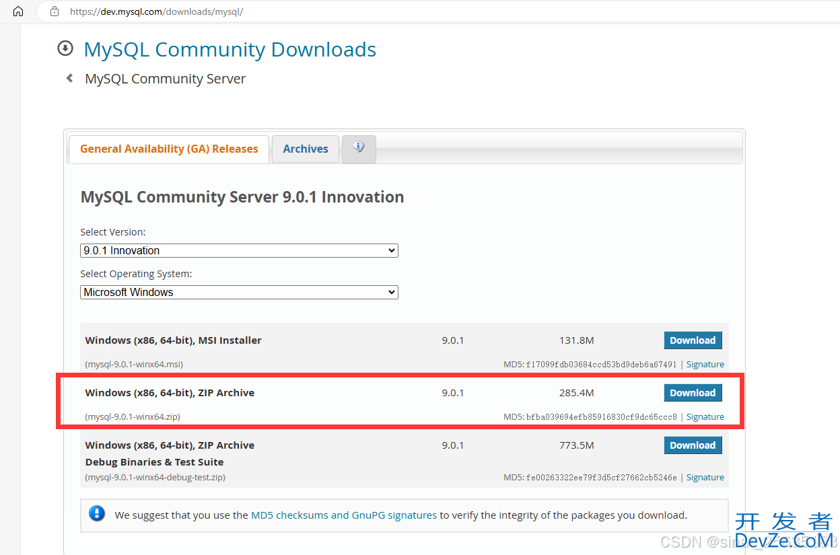
Task: Click MD5 hash starting f17099fdb
Action: click(x=601, y=364)
